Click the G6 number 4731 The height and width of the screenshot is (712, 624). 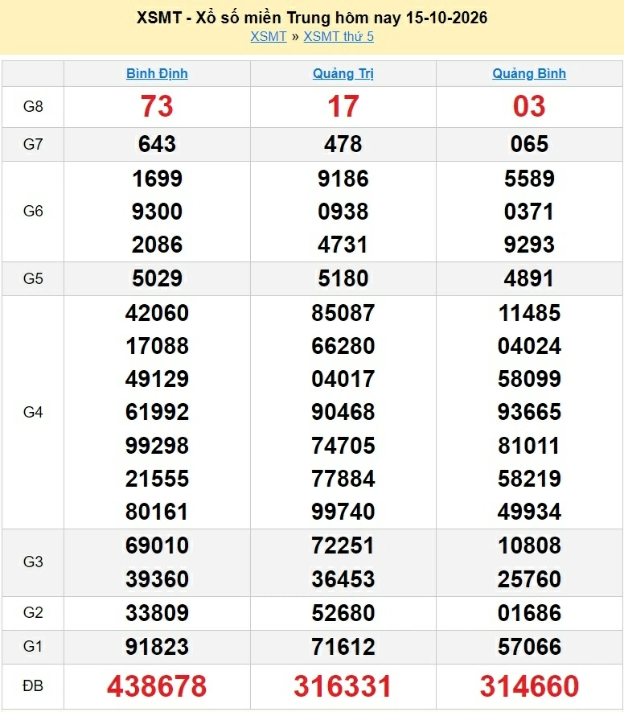(343, 245)
